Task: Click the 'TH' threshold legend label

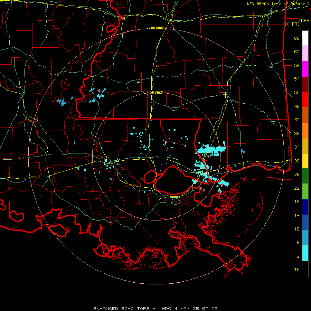Action: coord(297,270)
